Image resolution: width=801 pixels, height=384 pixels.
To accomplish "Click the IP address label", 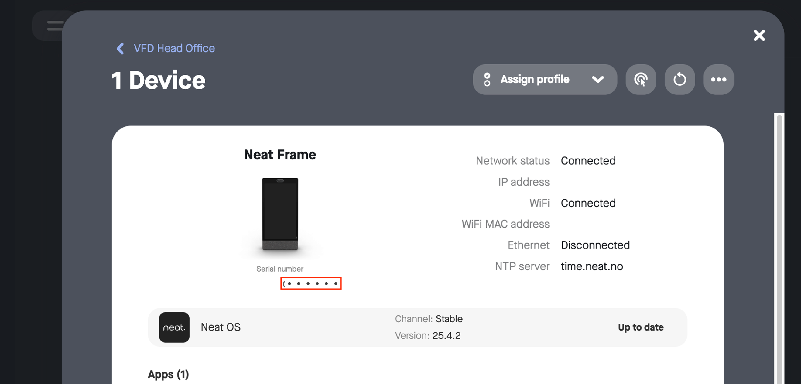I will click(x=524, y=182).
